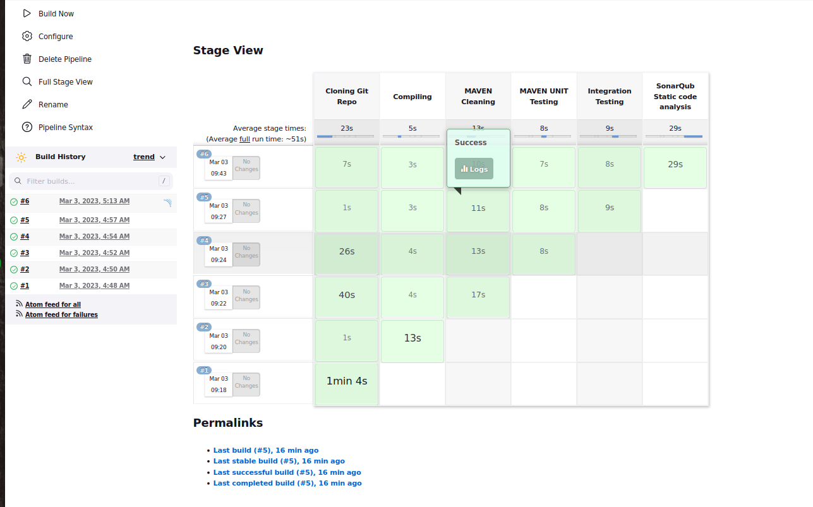Click the Build Now play icon
813x507 pixels.
(x=26, y=13)
